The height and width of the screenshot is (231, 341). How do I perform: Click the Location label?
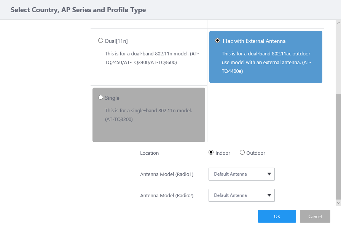[149, 153]
